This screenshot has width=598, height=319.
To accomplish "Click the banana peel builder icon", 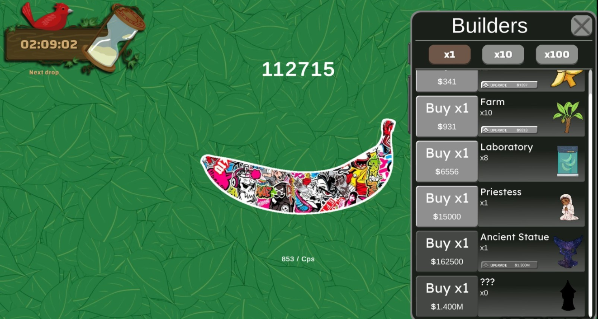I will point(567,79).
